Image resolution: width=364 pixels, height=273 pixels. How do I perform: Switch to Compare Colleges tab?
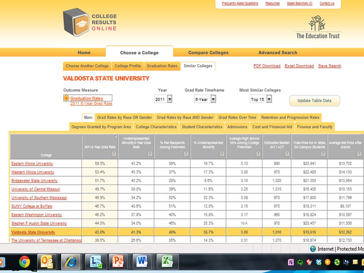[208, 52]
